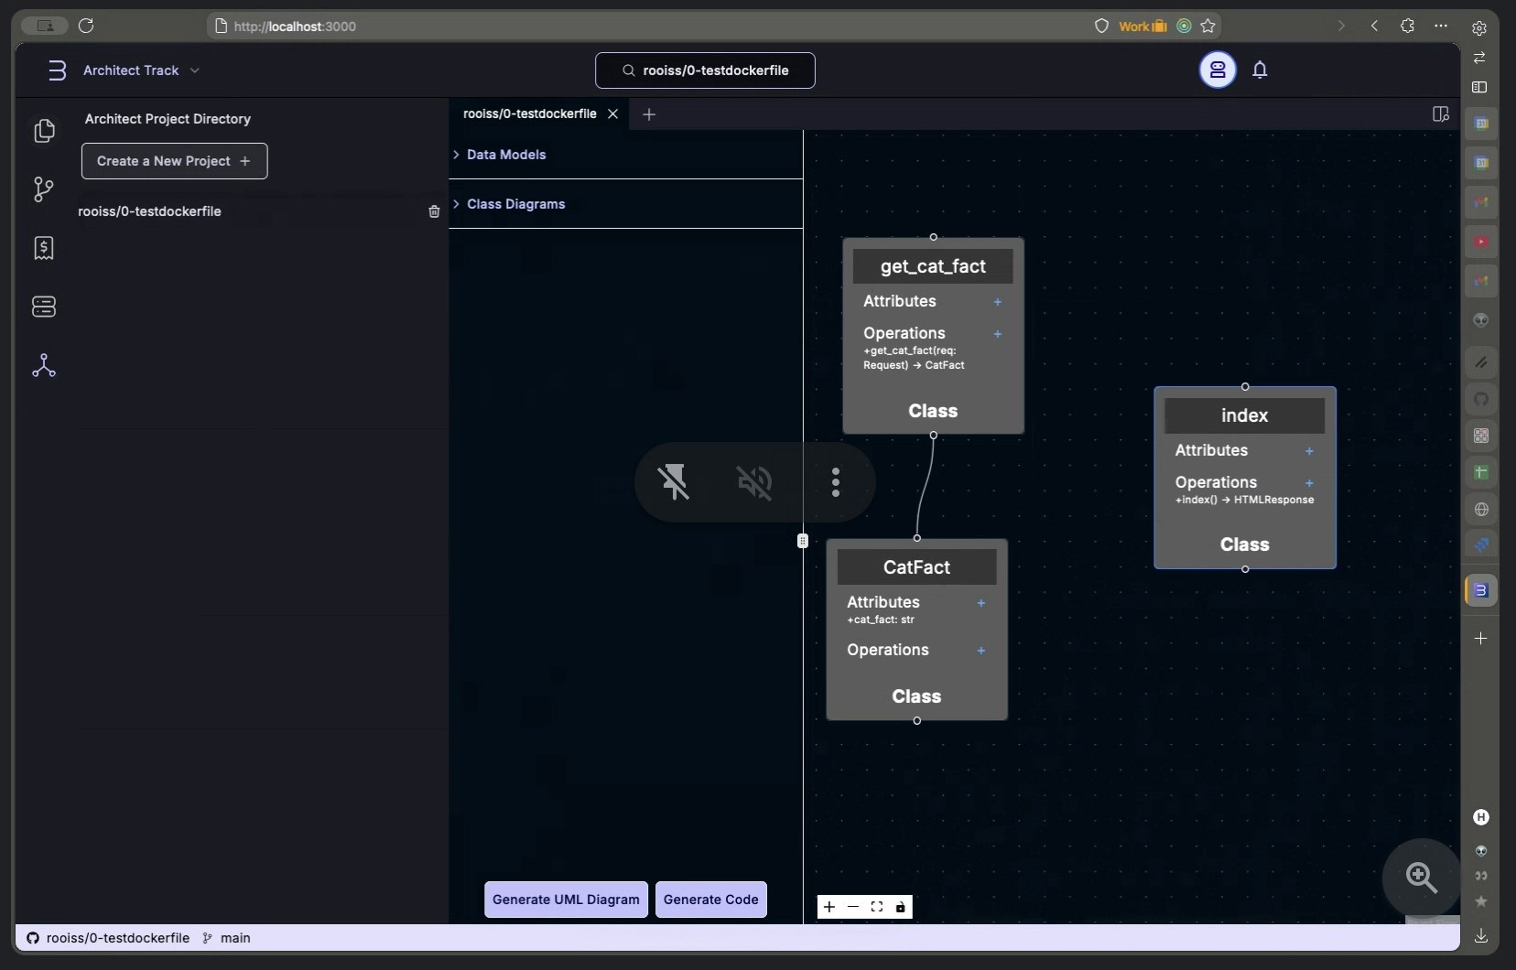Screen dimensions: 1516x970
Task: Click the app logo beside Architect Track
Action: coord(57,70)
